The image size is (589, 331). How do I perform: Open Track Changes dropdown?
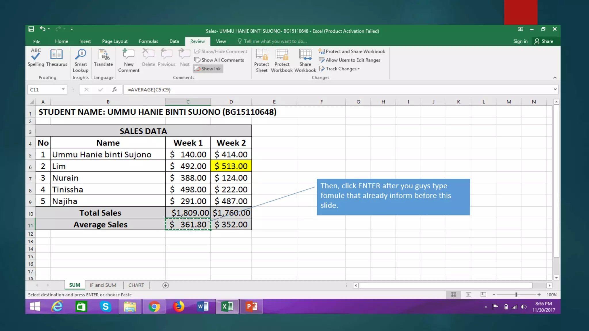coord(339,69)
